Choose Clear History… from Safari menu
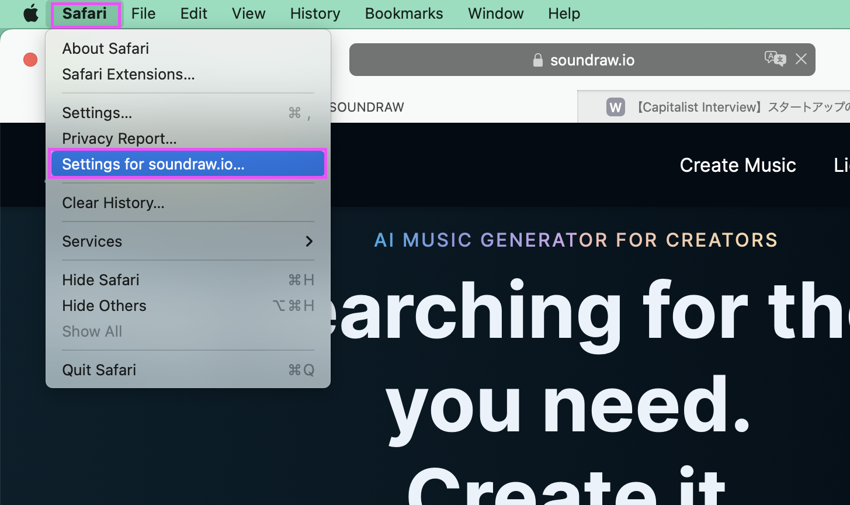Viewport: 850px width, 505px height. click(113, 203)
